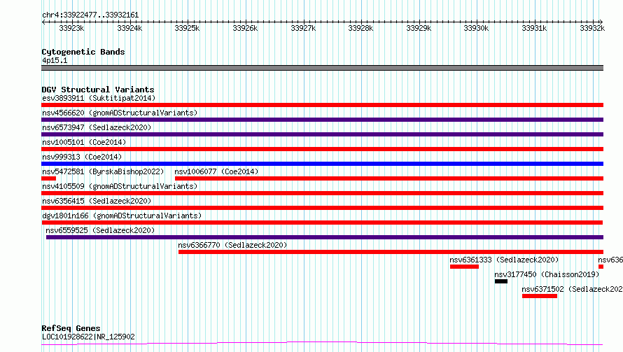Viewport: 623px width, 352px height.
Task: Click the 33927k ruler position
Action: (303, 28)
